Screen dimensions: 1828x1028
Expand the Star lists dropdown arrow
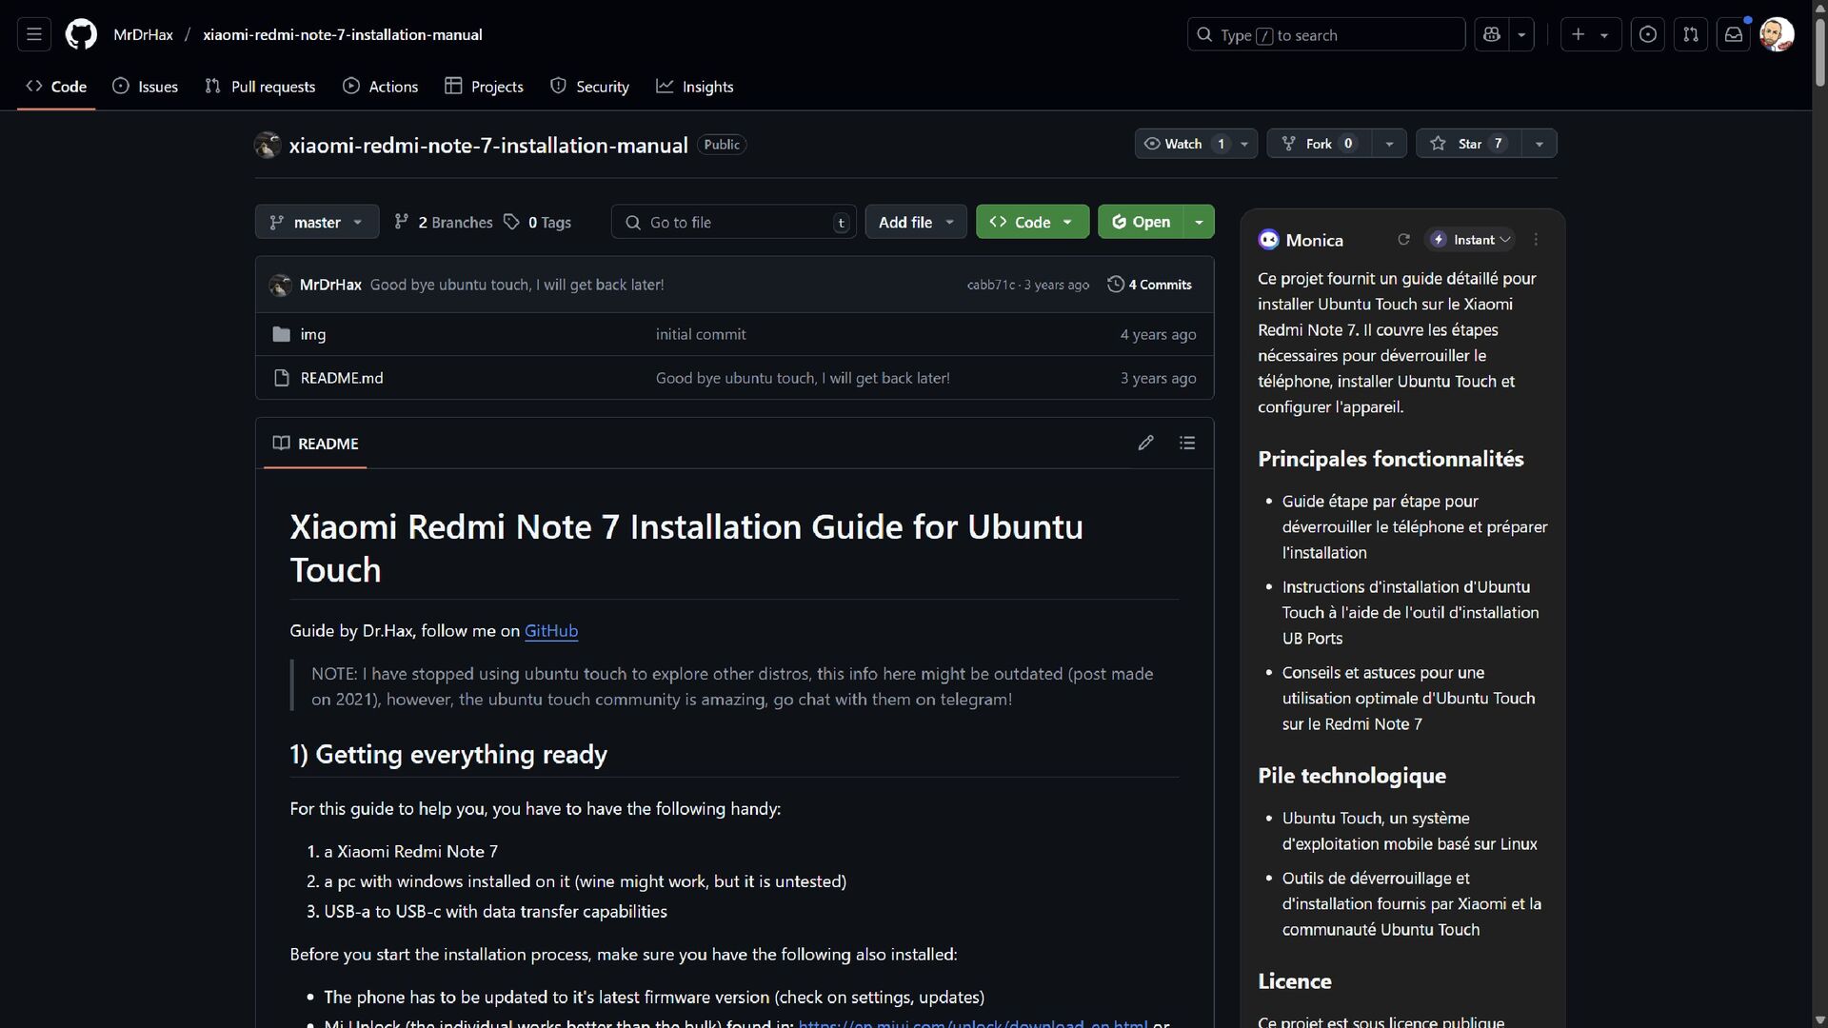pos(1540,144)
